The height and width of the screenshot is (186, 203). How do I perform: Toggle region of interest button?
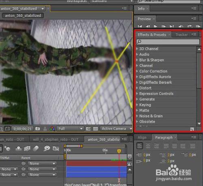(89, 128)
